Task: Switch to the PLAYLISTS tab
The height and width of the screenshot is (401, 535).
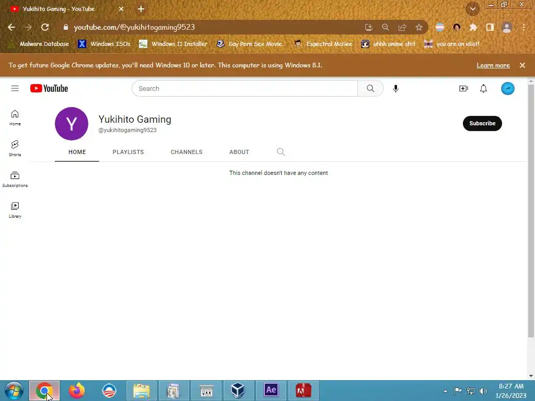Action: click(x=128, y=152)
